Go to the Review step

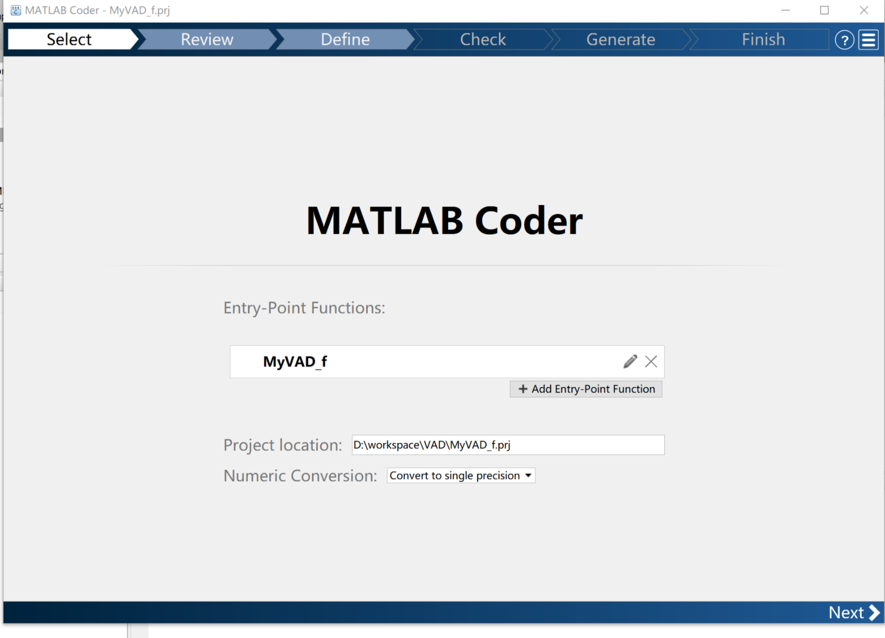(x=207, y=39)
